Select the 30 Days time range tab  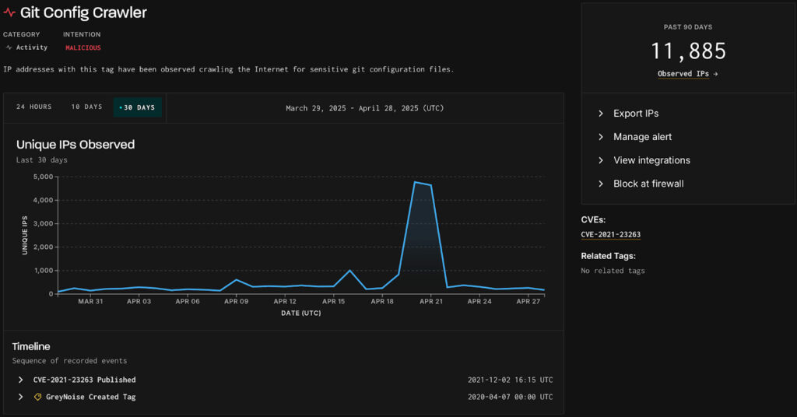click(x=137, y=107)
